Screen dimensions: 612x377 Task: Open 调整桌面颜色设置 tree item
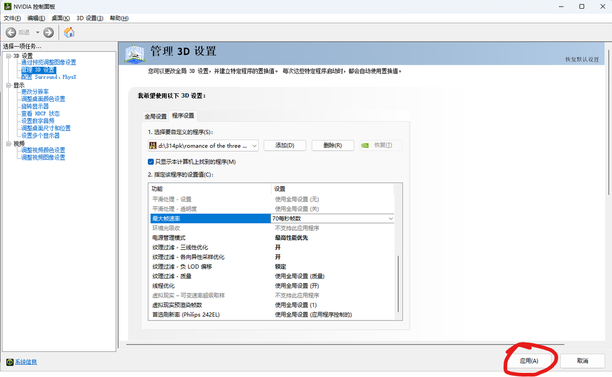43,99
